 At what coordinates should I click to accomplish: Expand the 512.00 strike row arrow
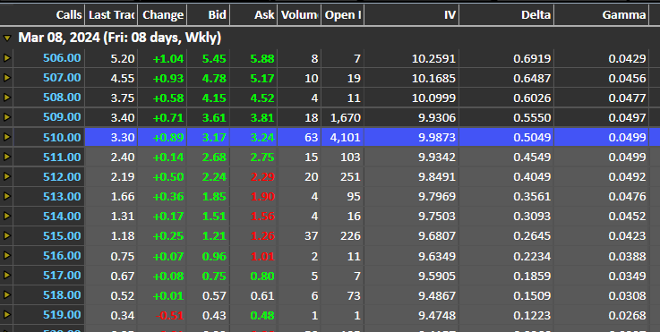7,176
